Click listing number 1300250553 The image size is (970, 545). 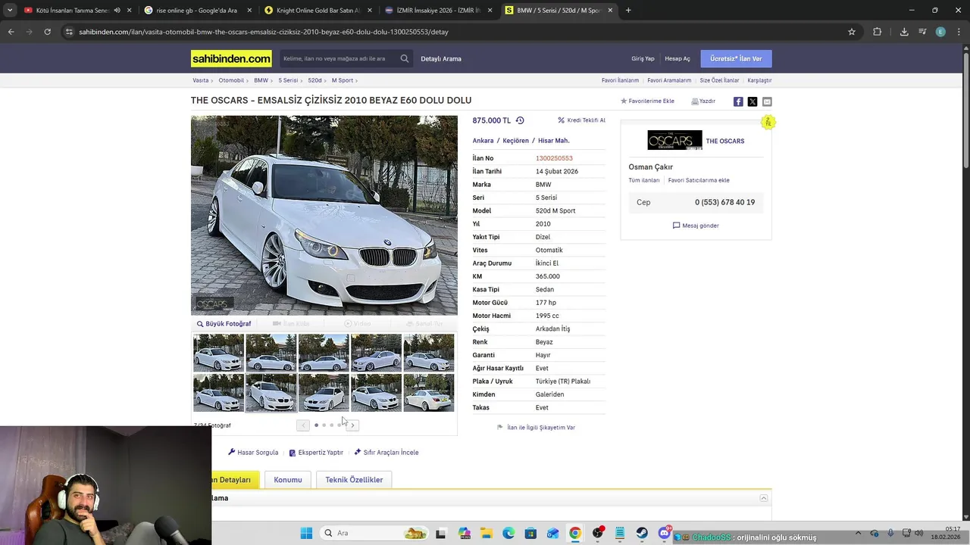point(554,158)
